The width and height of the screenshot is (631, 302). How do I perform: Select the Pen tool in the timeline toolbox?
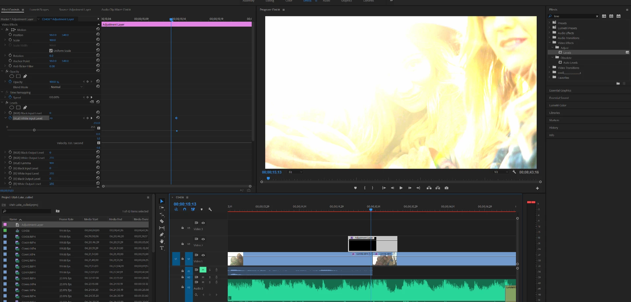tap(162, 235)
